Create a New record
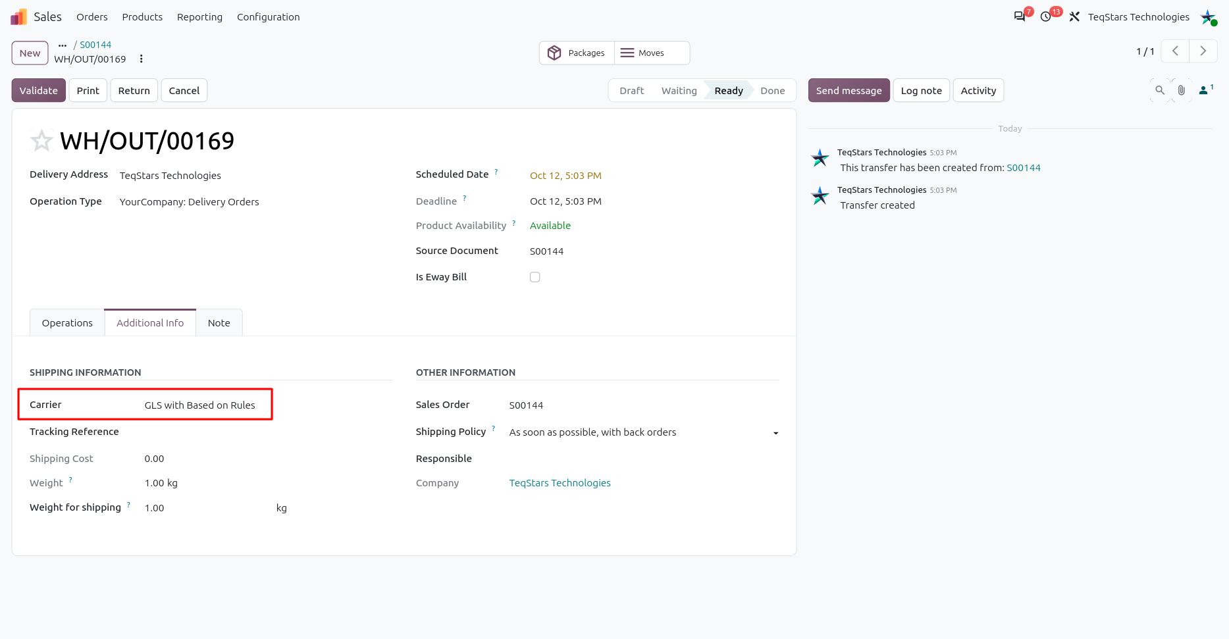Viewport: 1229px width, 639px height. pyautogui.click(x=30, y=53)
